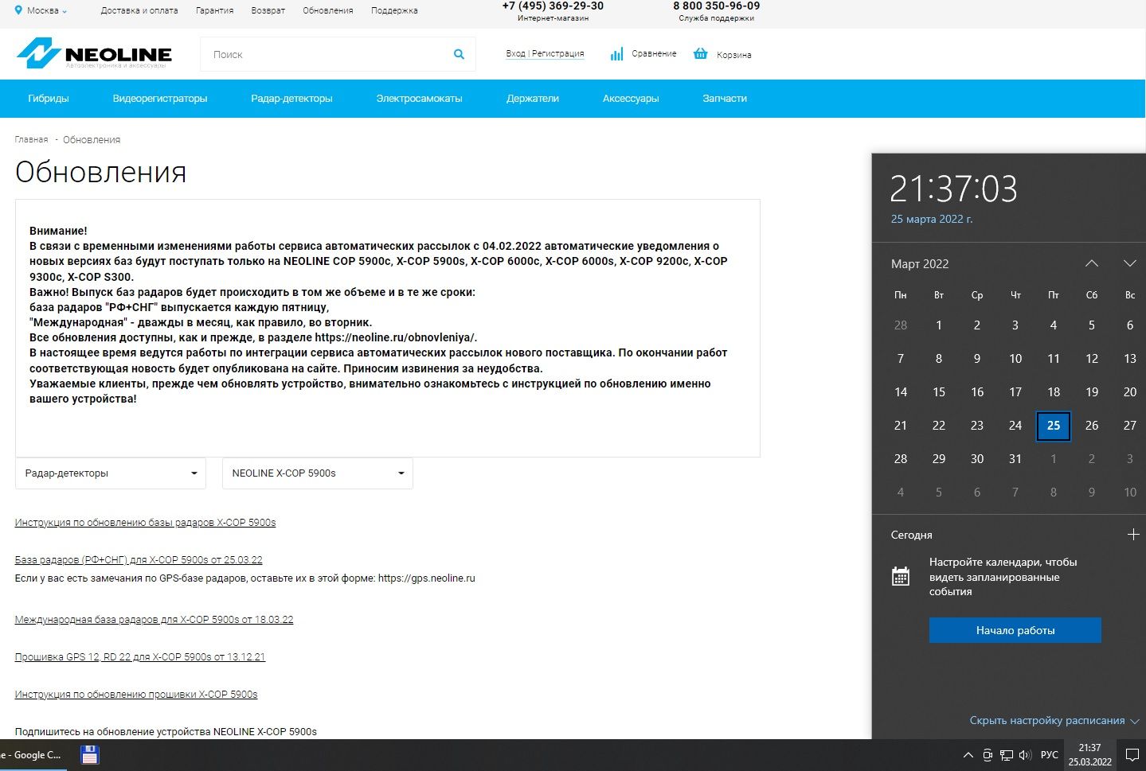Image resolution: width=1146 pixels, height=771 pixels.
Task: Open the comparison bar-chart icon
Action: point(616,54)
